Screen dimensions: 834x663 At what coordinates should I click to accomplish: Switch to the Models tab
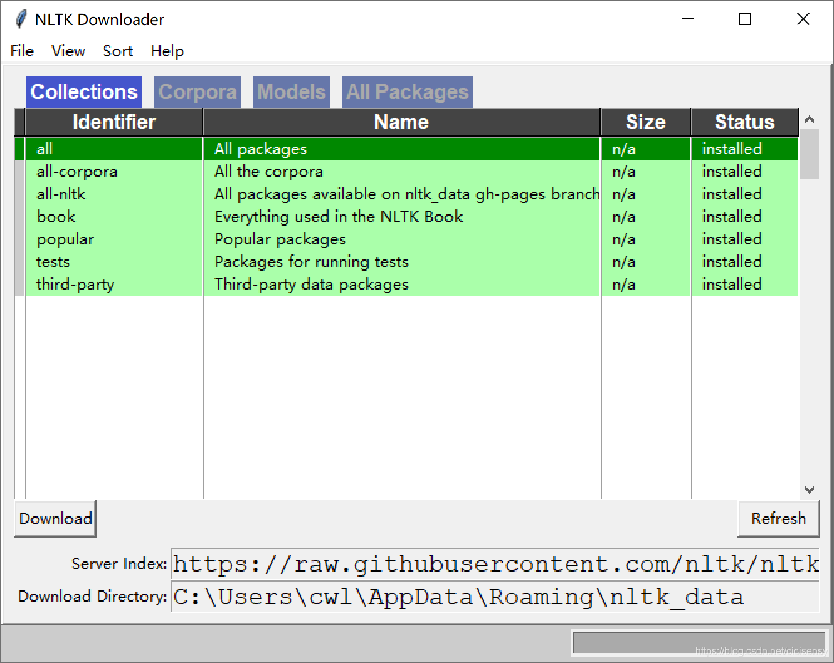click(x=292, y=92)
